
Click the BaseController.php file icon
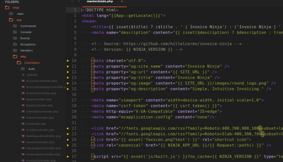[x=23, y=105]
